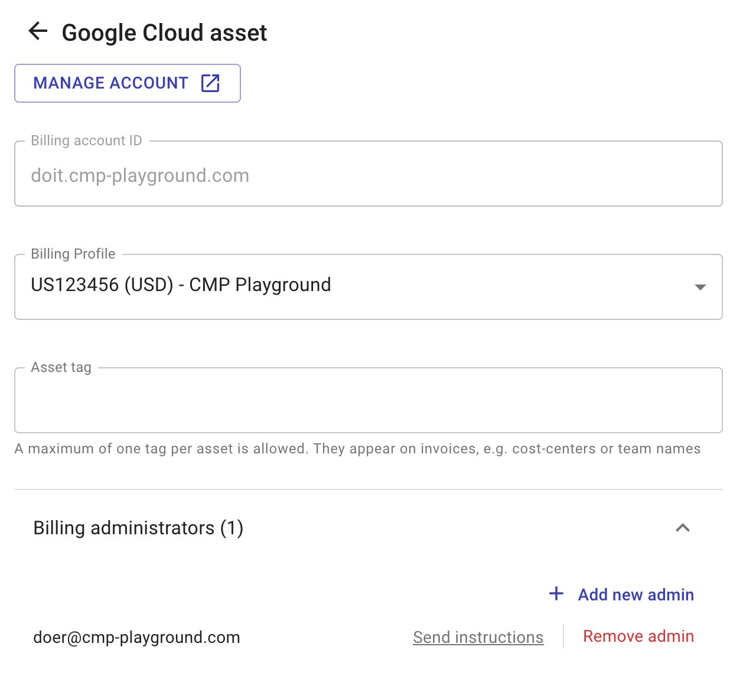Select the Billing administrators header
This screenshot has width=743, height=673.
[x=138, y=528]
